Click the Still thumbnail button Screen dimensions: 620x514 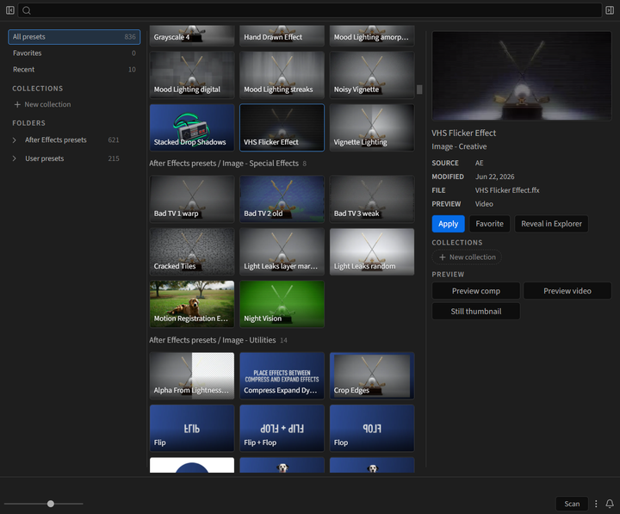475,312
